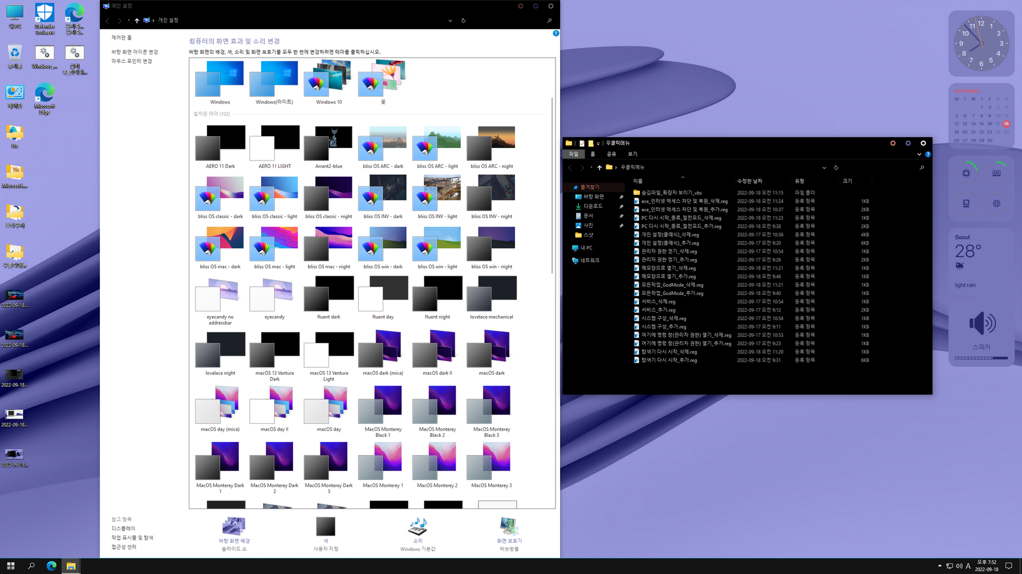Click Change desktop icons link
The height and width of the screenshot is (574, 1022).
point(135,52)
